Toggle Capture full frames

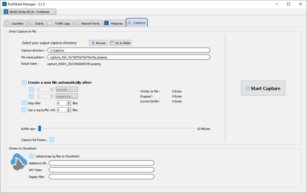52,140
